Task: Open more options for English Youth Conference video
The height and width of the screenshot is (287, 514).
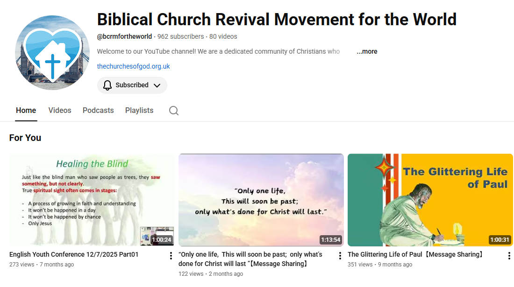Action: click(x=171, y=256)
